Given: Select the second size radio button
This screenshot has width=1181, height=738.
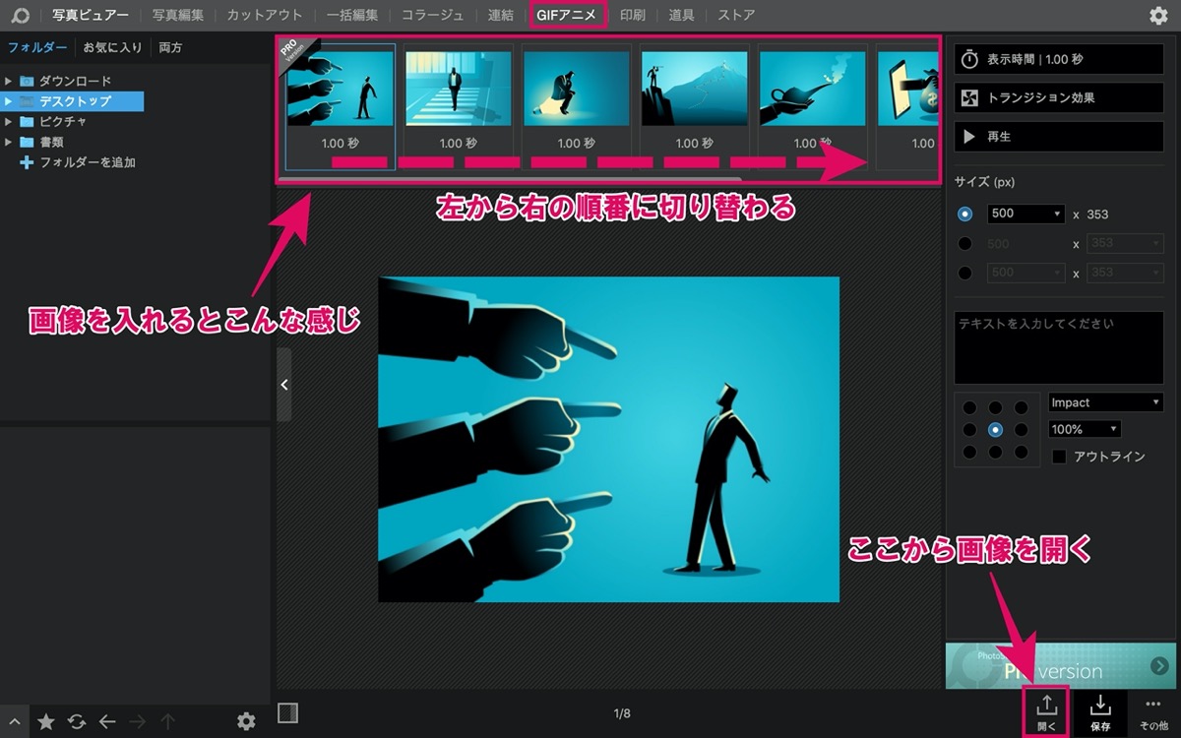Looking at the screenshot, I should [x=965, y=243].
